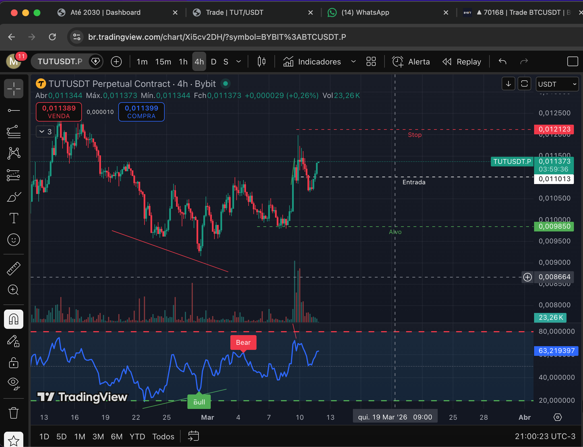This screenshot has height=447, width=583.
Task: Collapse the indicator legend showing 3
Action: click(x=46, y=131)
